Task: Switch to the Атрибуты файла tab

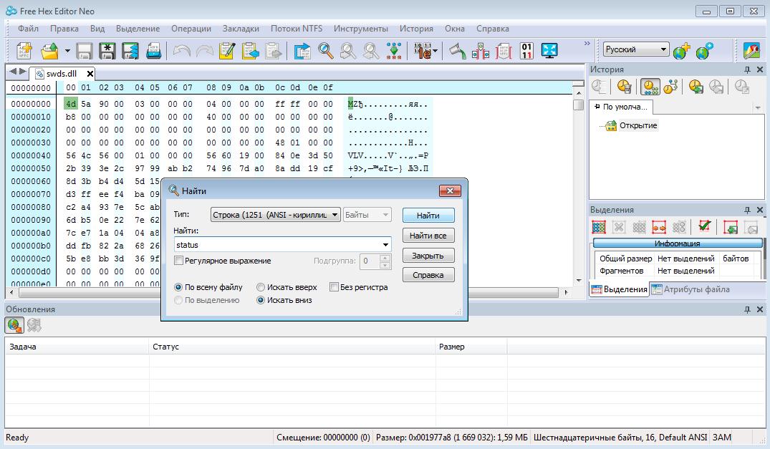Action: pos(691,289)
